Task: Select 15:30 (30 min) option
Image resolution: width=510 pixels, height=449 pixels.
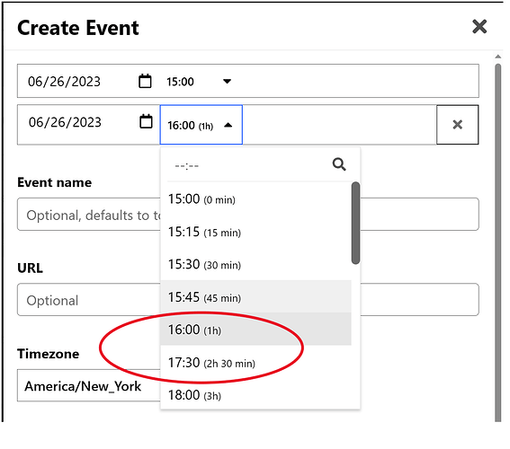Action: [256, 264]
